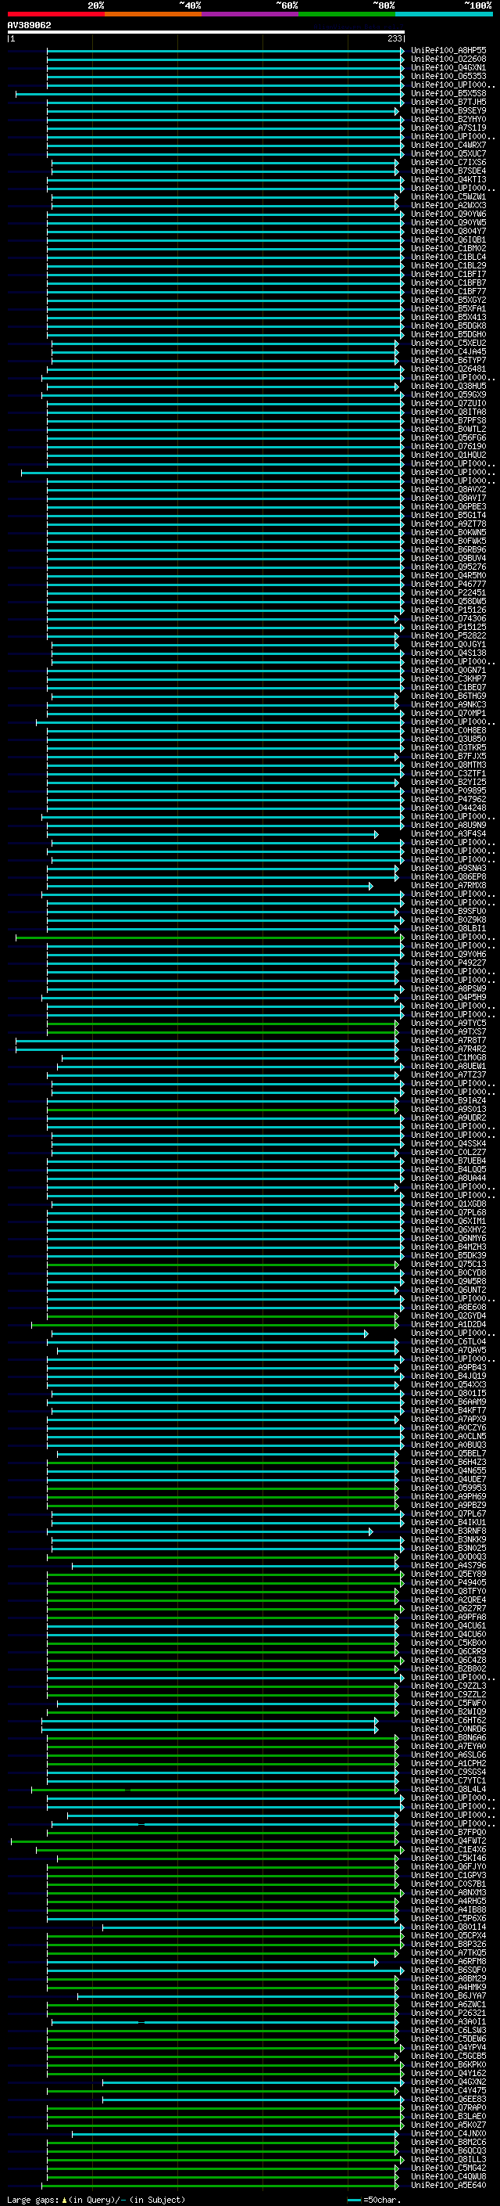Select the UniRef100_A3F4S4 entry
Viewport: 500px width, 2206px height.
click(448, 834)
